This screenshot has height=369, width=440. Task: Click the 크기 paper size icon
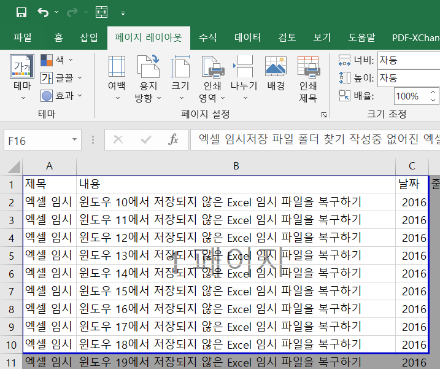click(180, 66)
